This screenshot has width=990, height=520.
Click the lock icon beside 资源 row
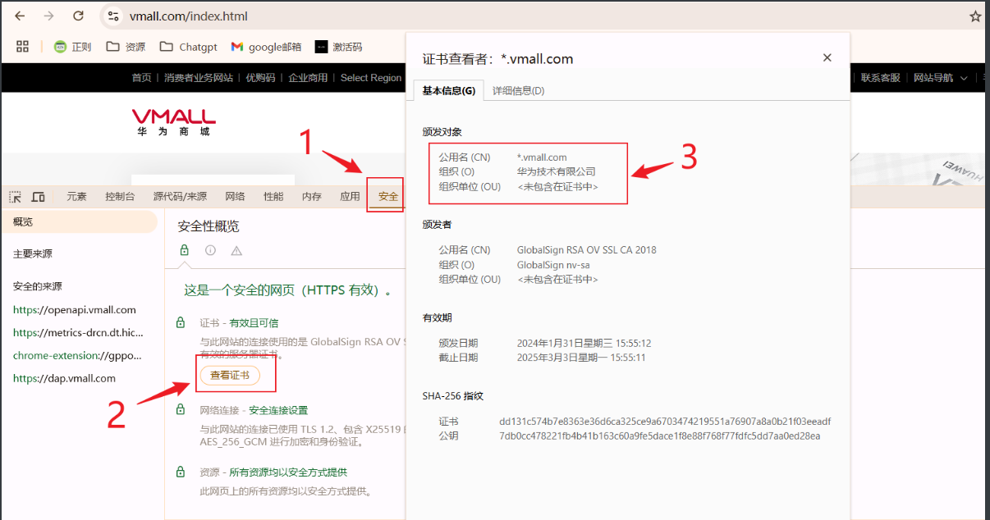pos(181,472)
